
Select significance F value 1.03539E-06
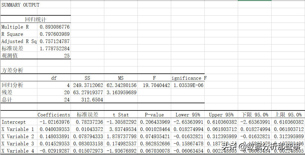188,85
